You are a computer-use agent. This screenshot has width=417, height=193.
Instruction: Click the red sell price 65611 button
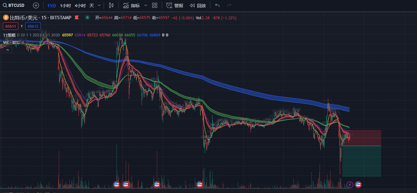(x=10, y=26)
